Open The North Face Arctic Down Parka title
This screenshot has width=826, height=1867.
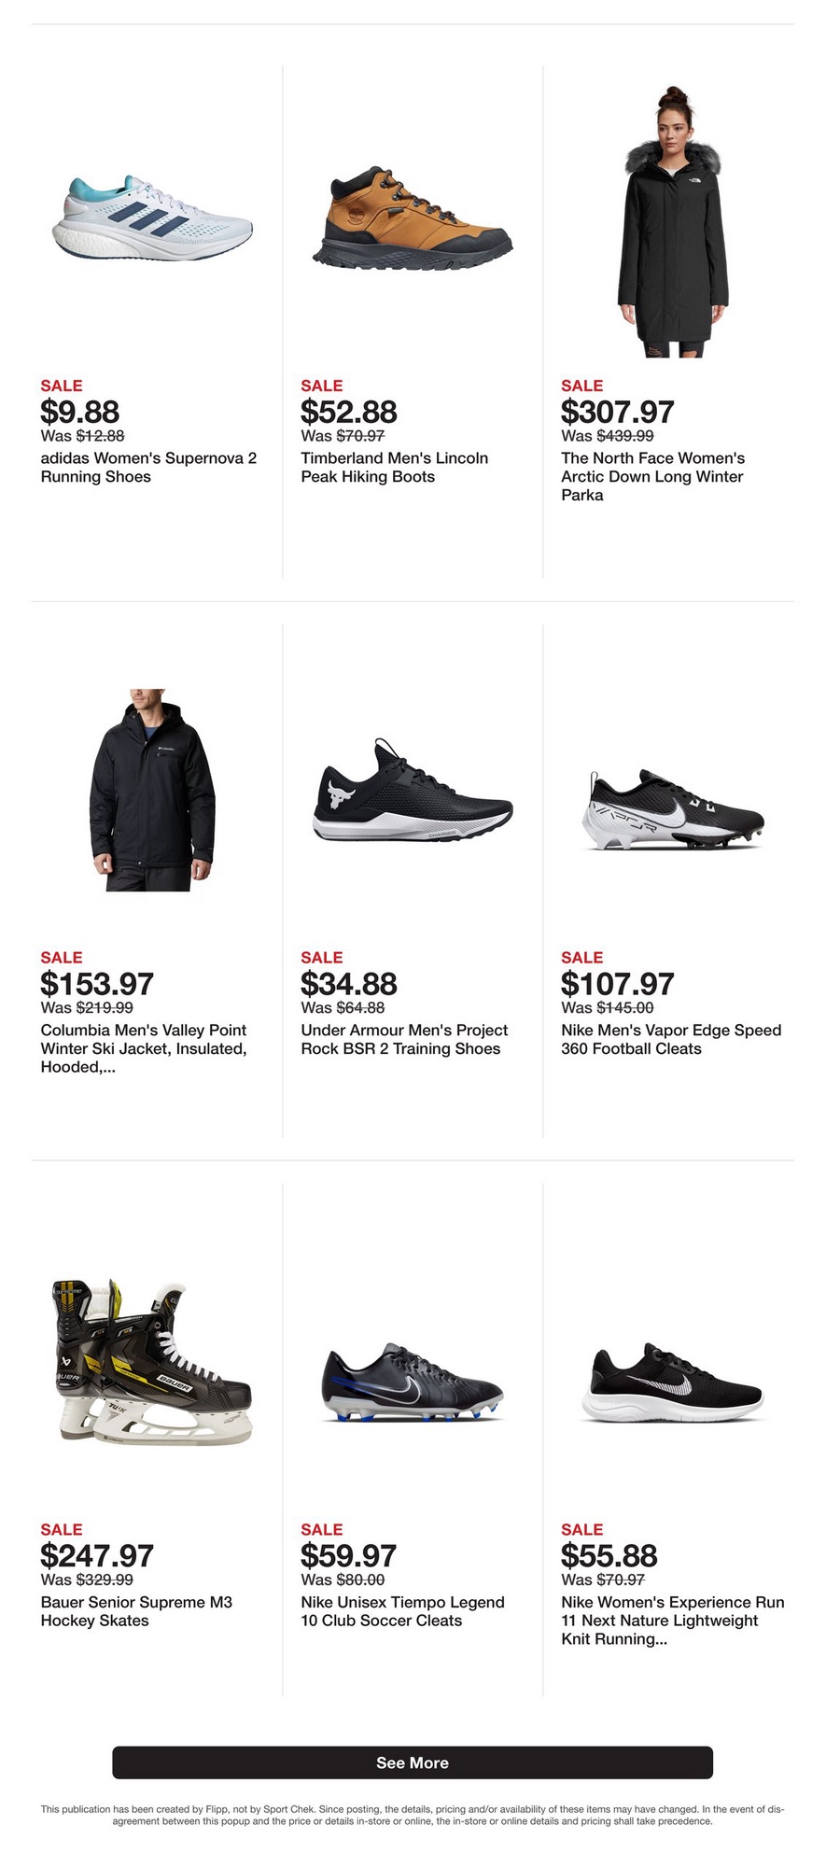652,476
